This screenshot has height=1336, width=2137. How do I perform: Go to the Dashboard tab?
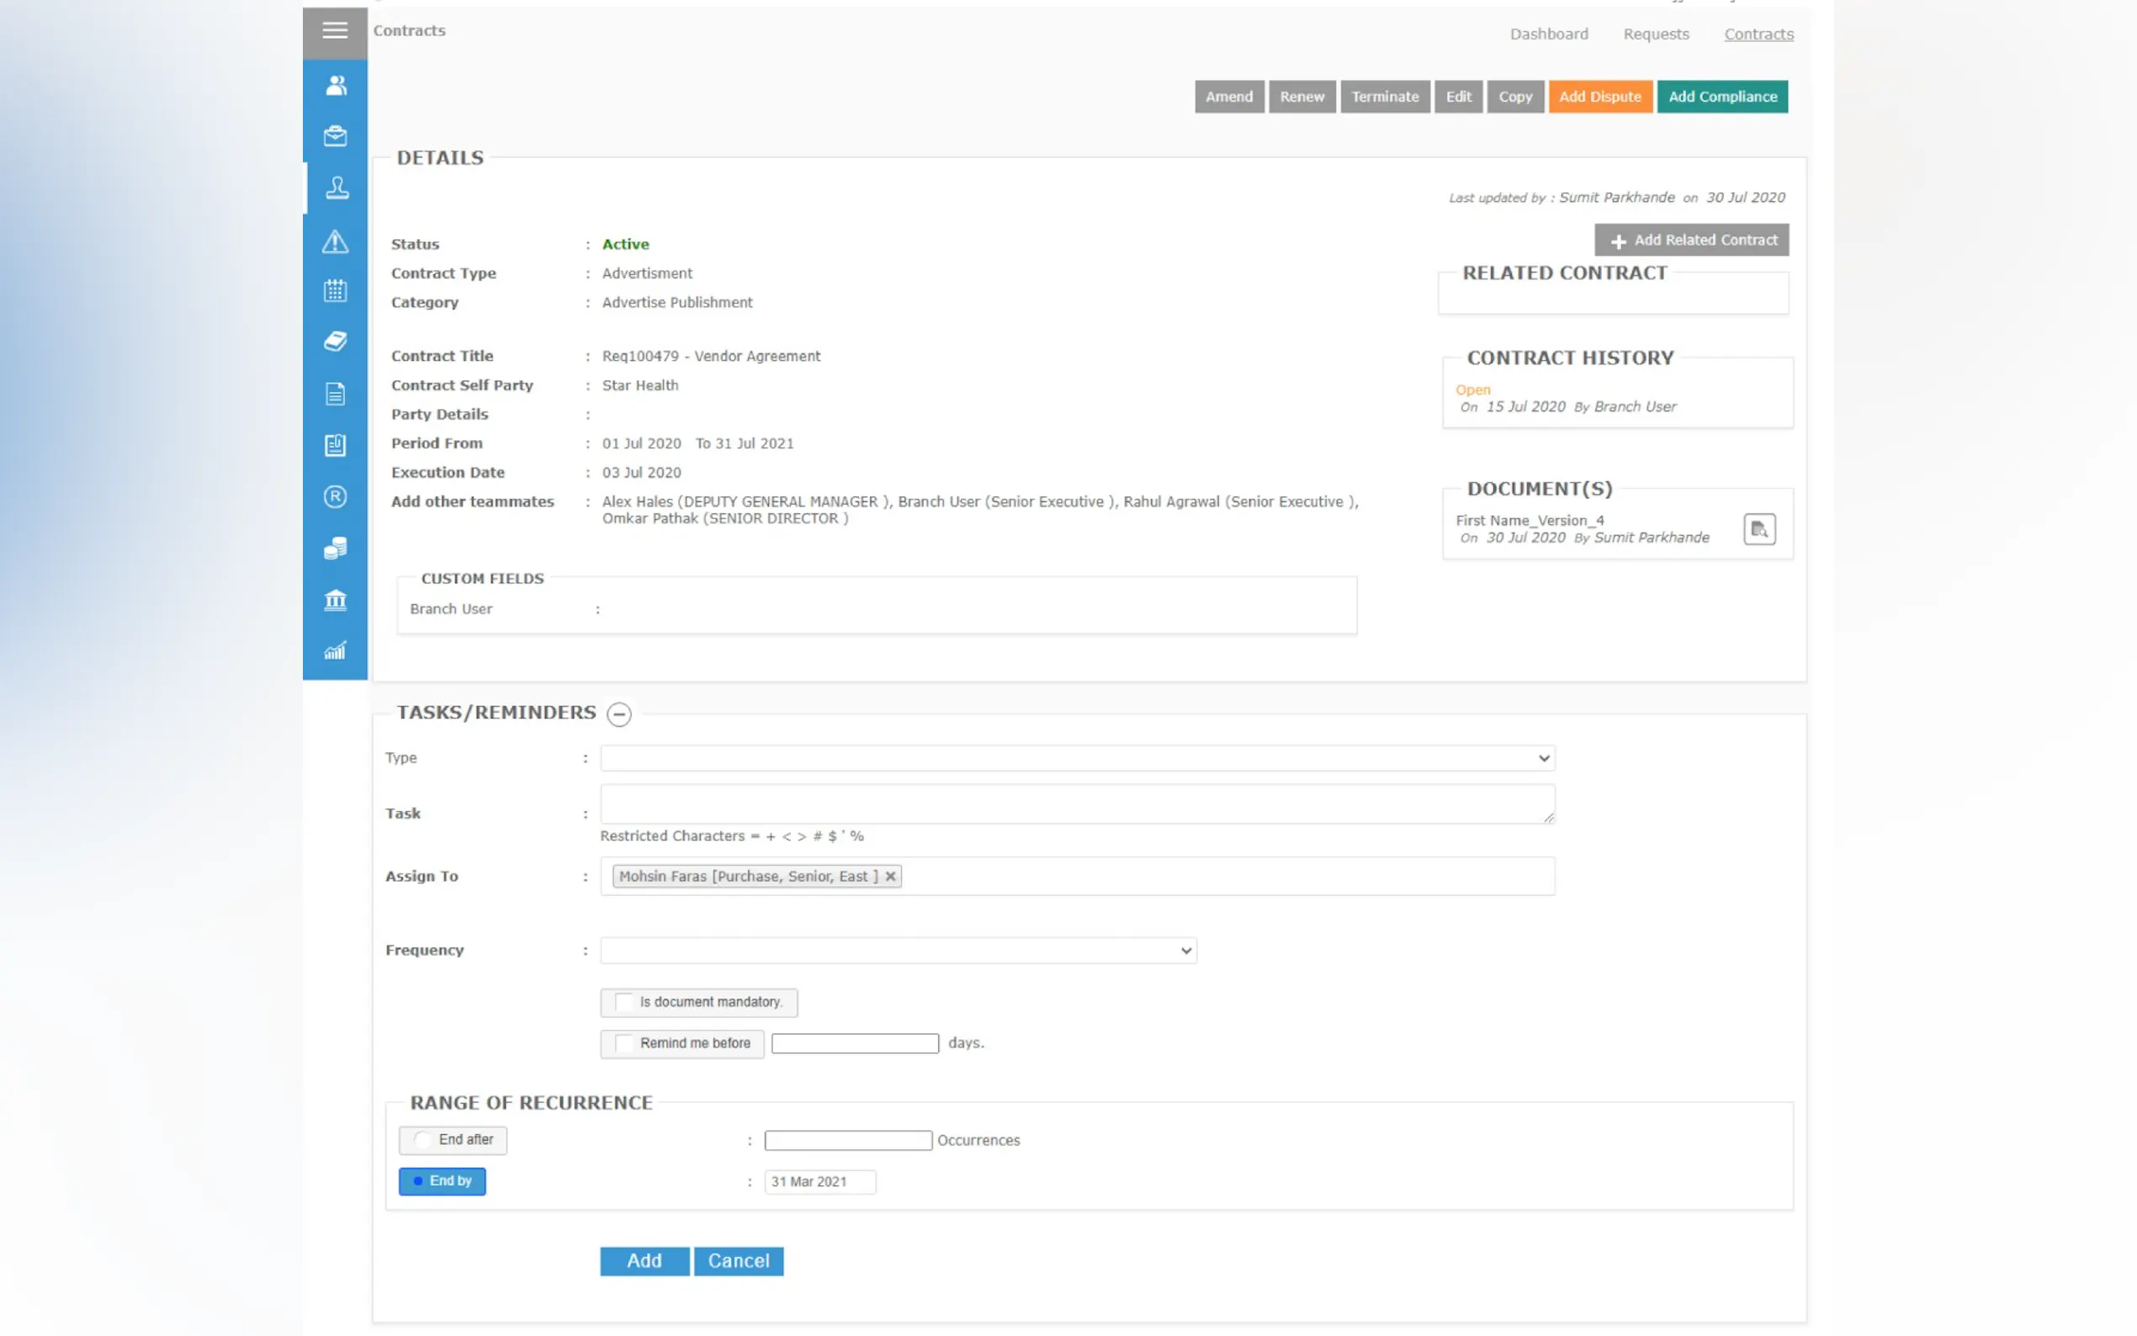(1548, 34)
